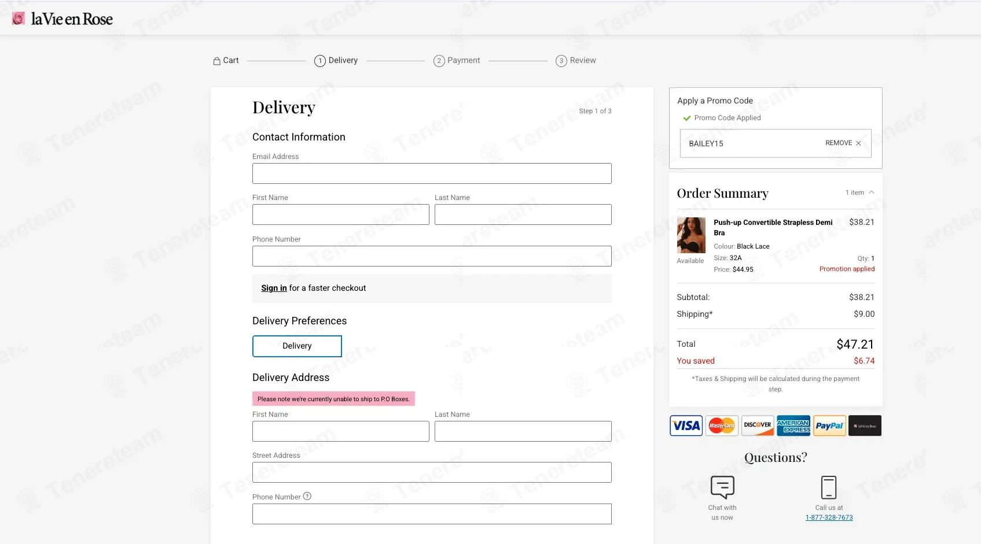Click the phone number help question-mark icon
This screenshot has width=981, height=544.
pyautogui.click(x=307, y=496)
